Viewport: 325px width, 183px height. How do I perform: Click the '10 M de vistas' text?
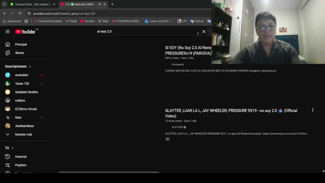[173, 121]
